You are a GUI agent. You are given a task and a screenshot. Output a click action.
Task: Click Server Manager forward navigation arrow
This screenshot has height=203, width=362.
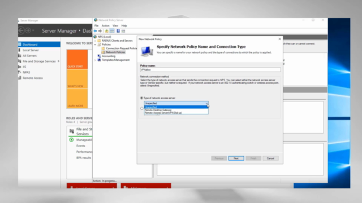[28, 30]
